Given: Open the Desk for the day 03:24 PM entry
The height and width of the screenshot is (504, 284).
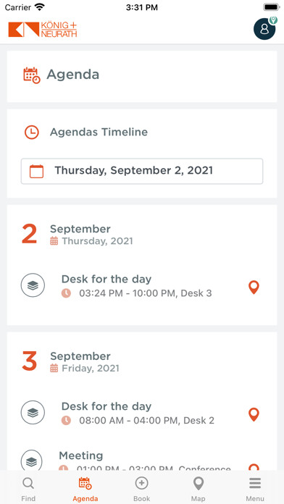Looking at the screenshot, I should pos(142,286).
